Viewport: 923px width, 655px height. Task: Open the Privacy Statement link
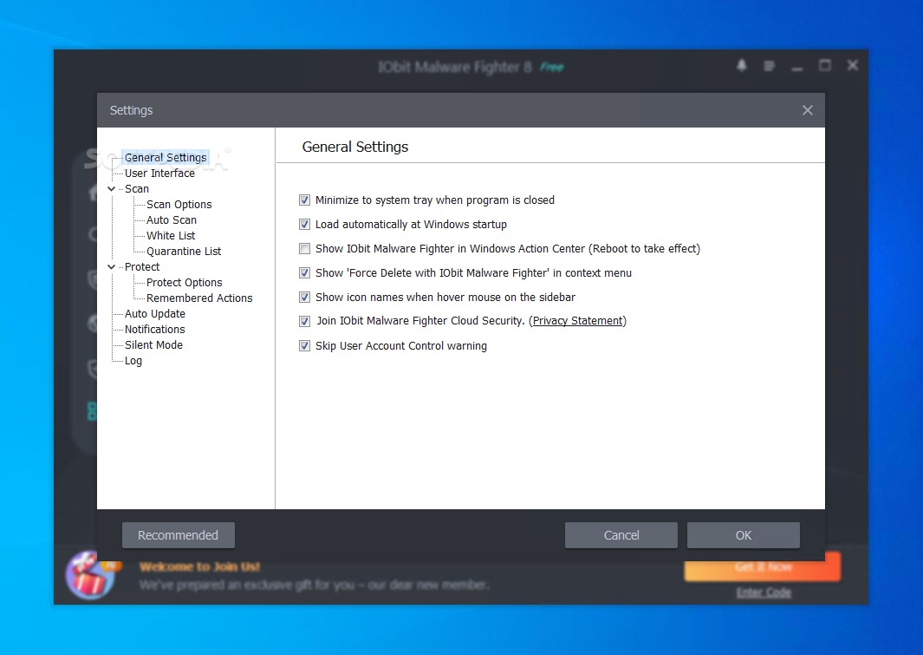[x=578, y=321]
